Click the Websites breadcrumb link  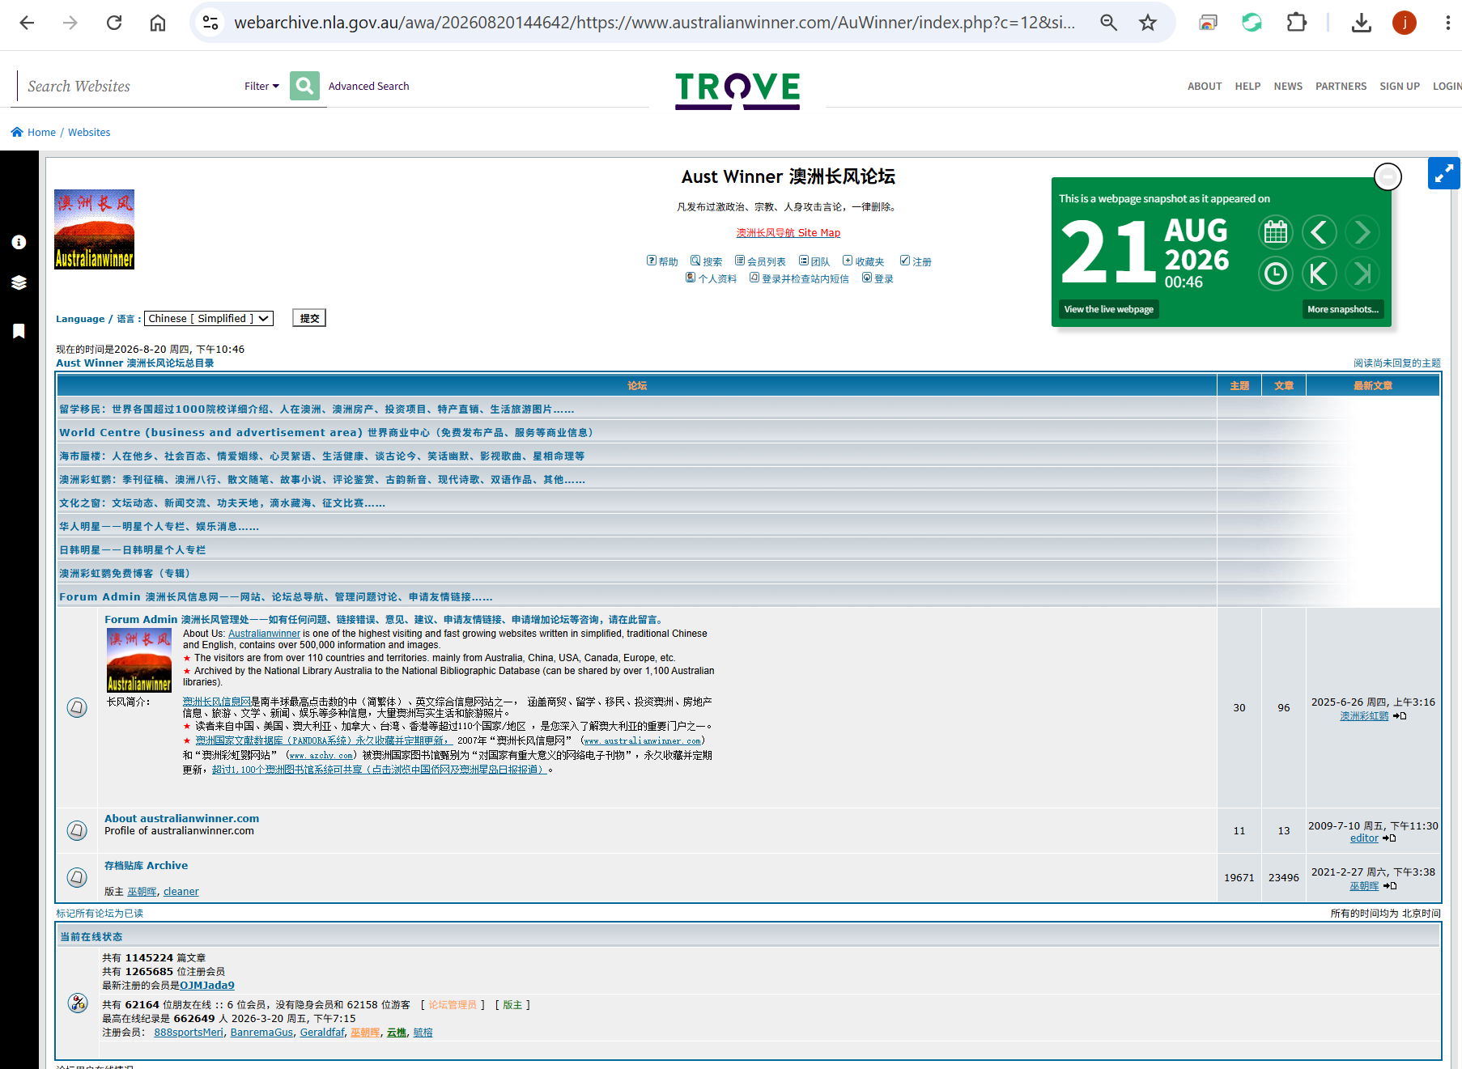pos(89,132)
